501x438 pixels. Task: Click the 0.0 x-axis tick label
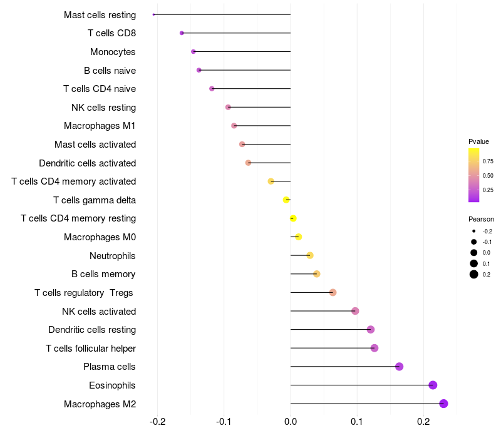tap(291, 422)
